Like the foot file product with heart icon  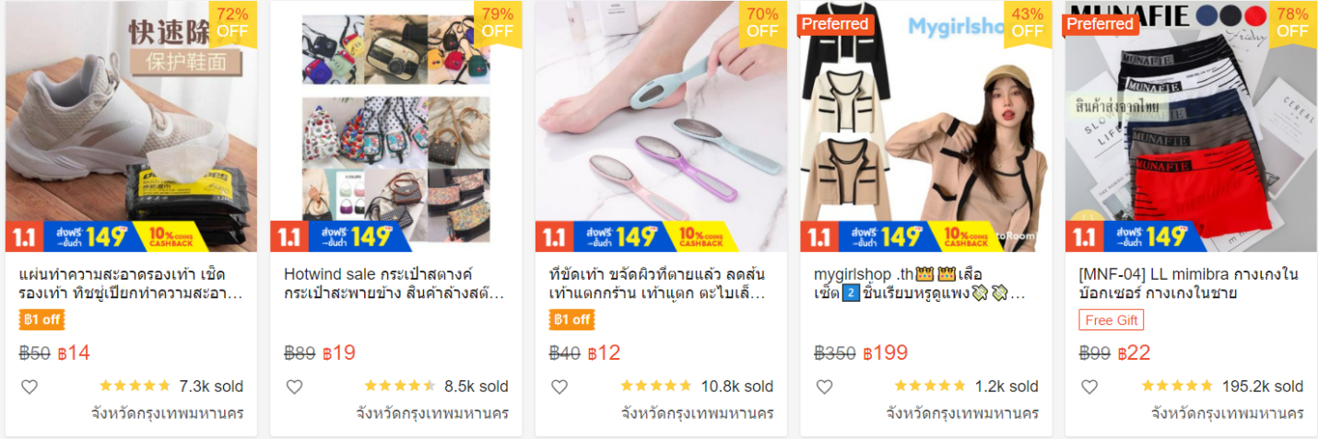click(x=559, y=387)
